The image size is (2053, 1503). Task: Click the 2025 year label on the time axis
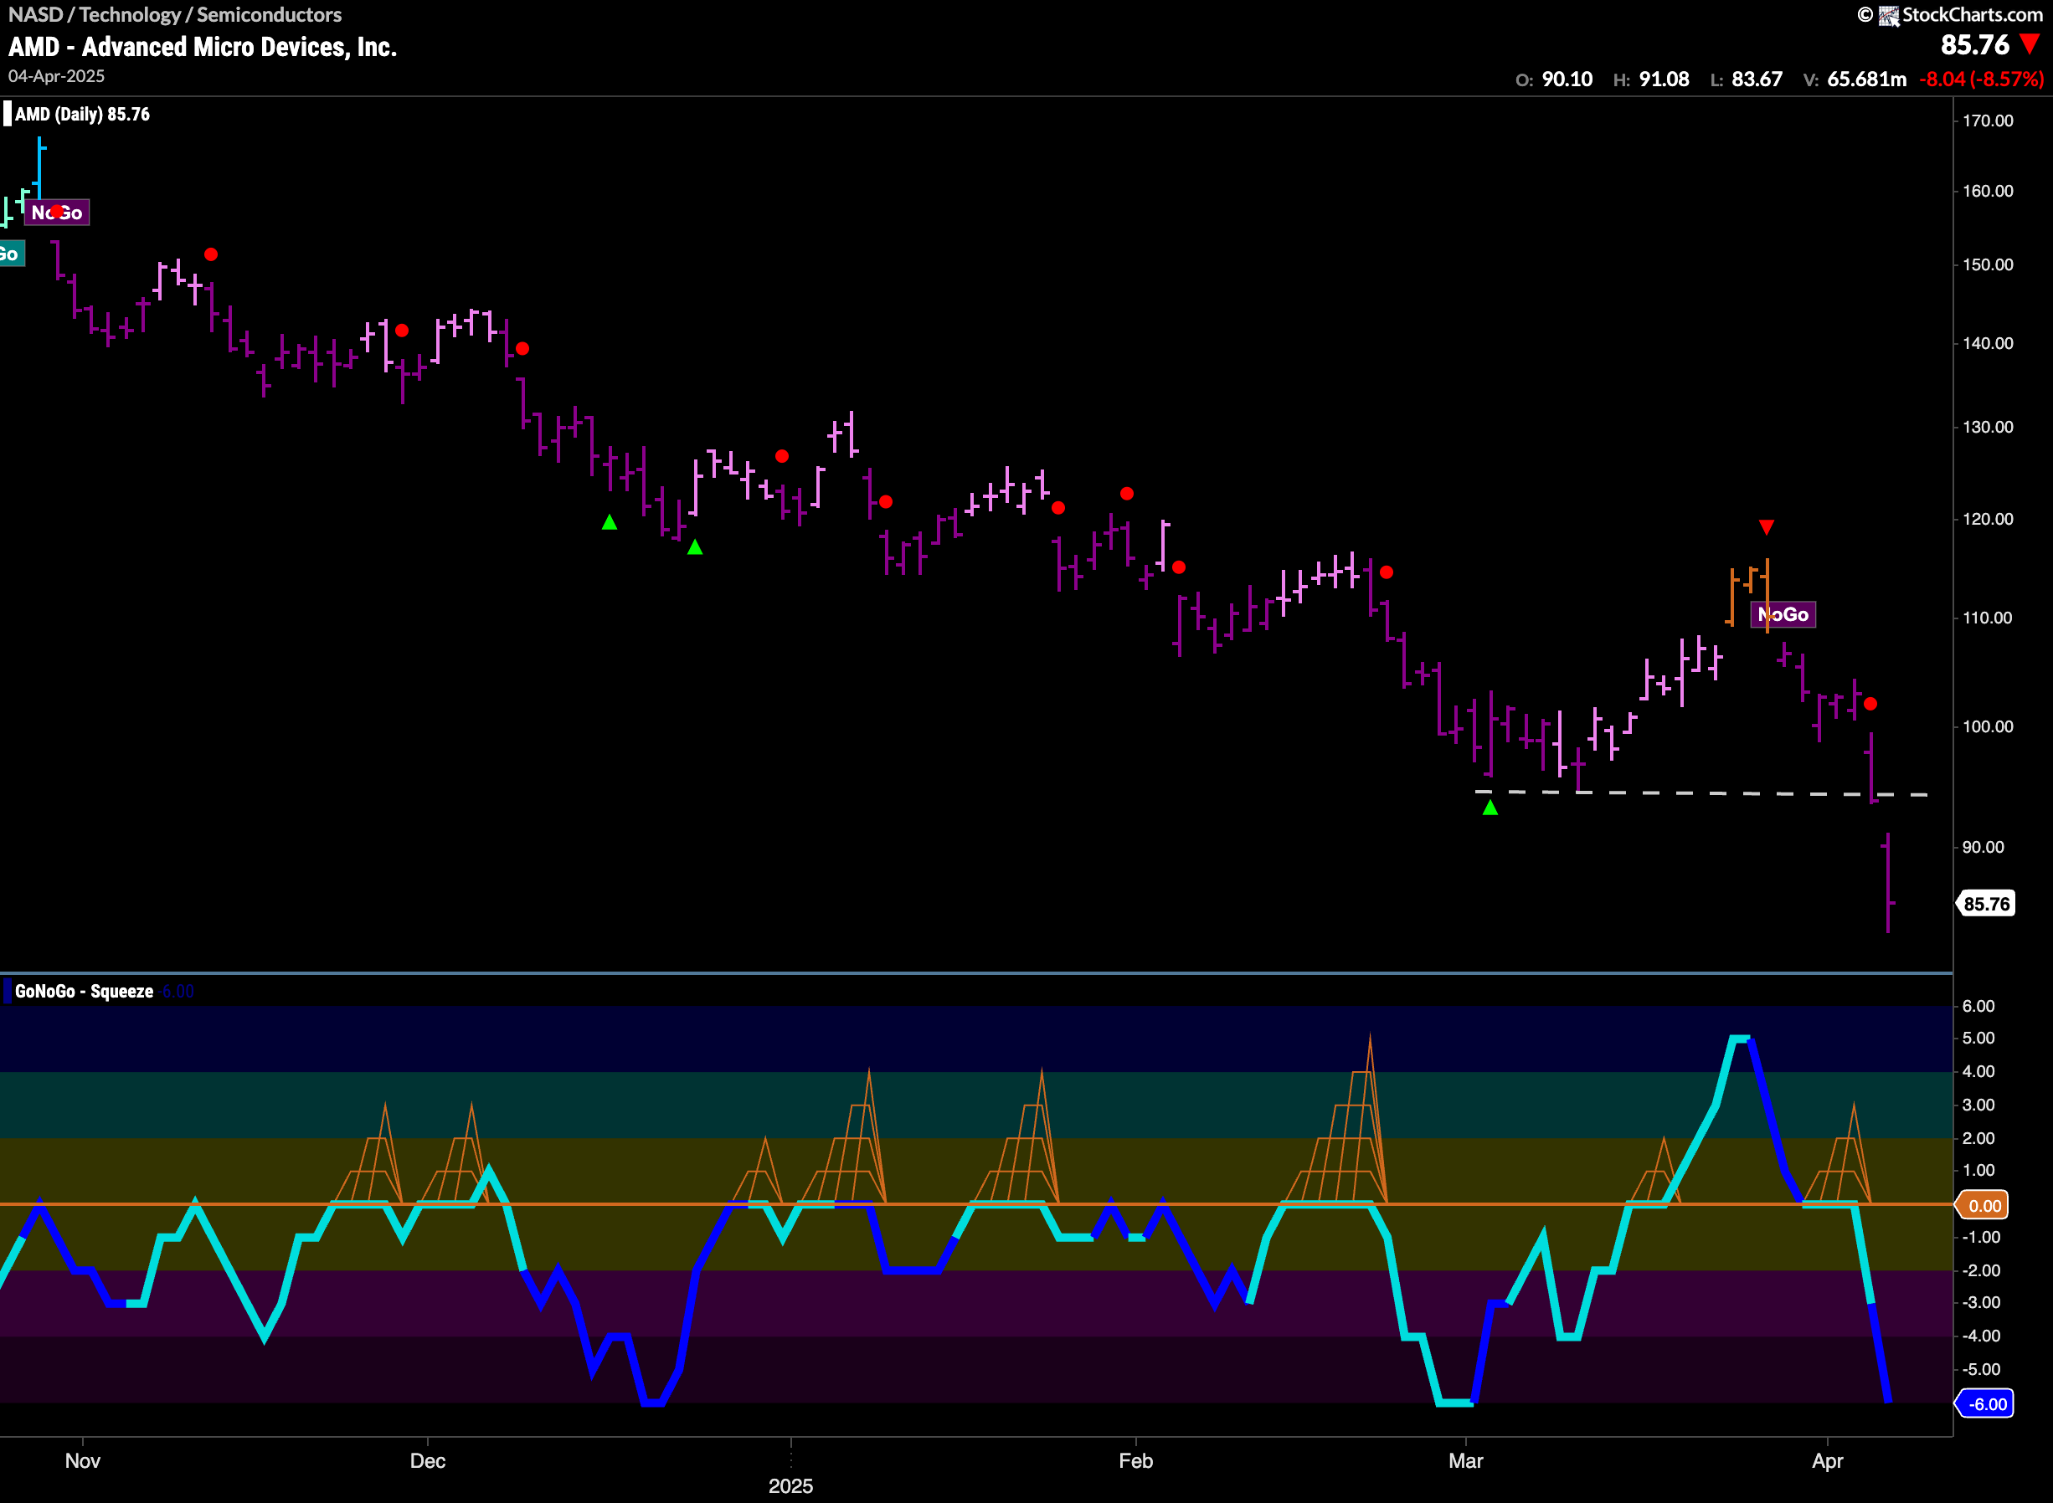790,1485
